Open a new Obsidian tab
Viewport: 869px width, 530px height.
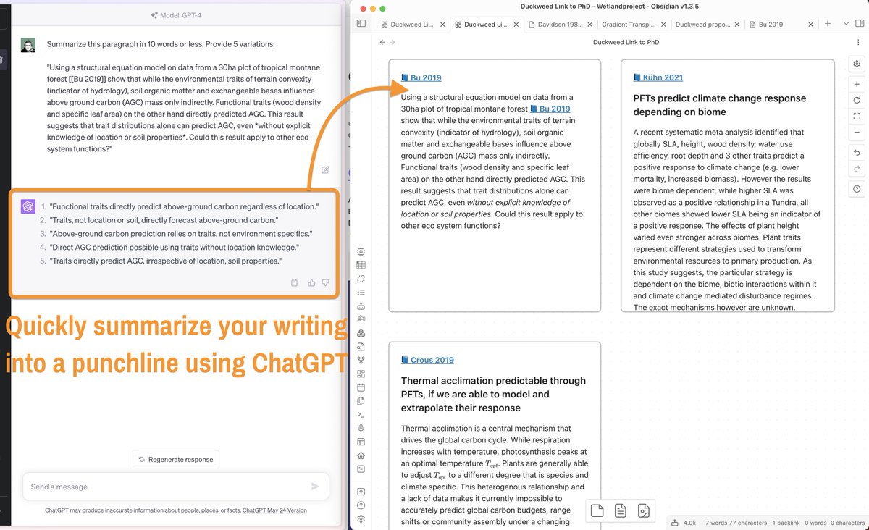[x=828, y=24]
